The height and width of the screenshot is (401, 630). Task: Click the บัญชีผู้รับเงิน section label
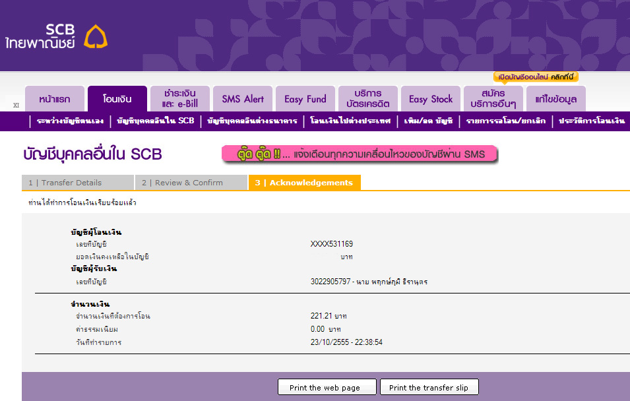[94, 269]
